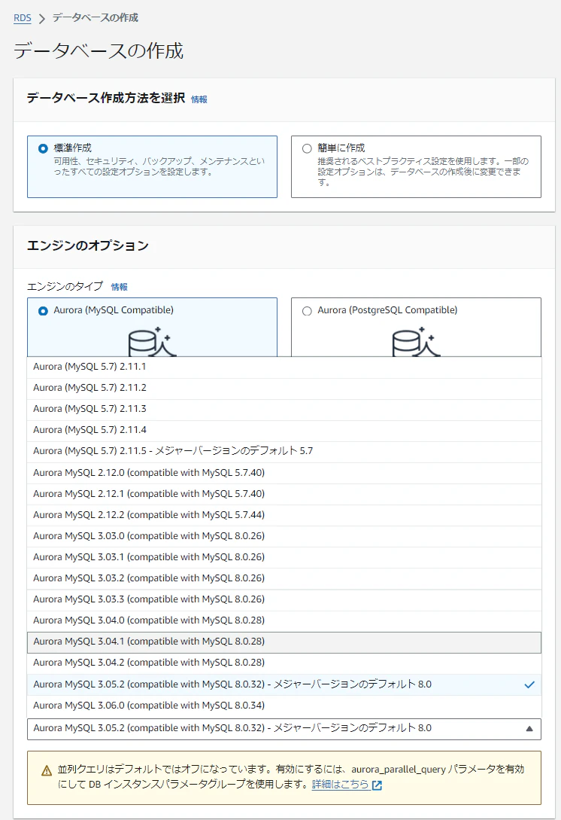
Task: Click the データベースの作成 page title
Action: 99,50
